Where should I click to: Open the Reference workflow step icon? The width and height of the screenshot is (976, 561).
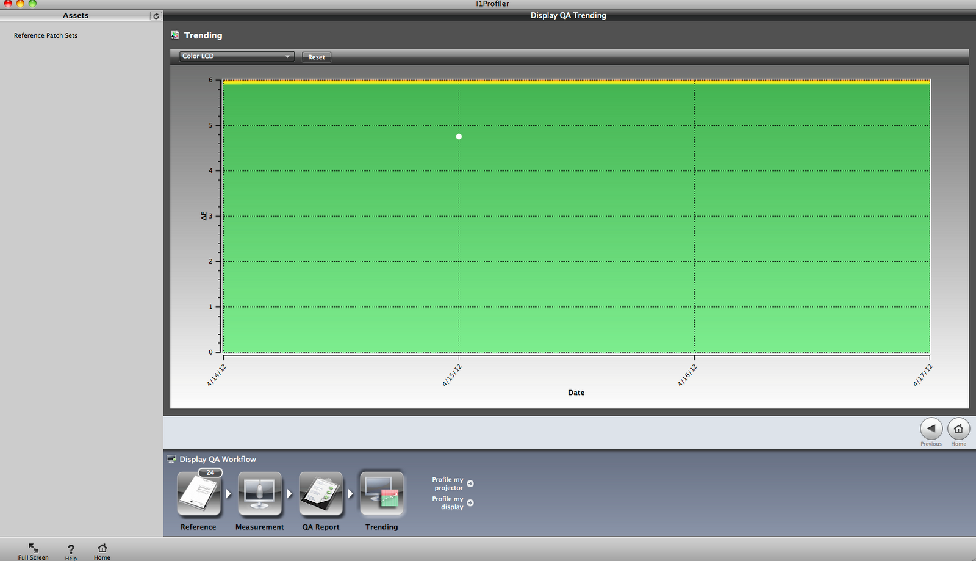[x=199, y=494]
